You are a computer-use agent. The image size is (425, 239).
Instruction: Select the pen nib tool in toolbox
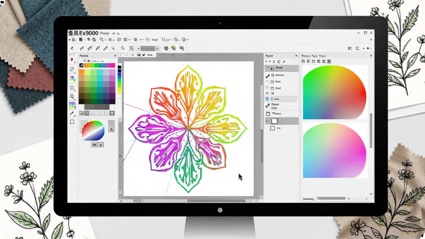click(x=72, y=113)
